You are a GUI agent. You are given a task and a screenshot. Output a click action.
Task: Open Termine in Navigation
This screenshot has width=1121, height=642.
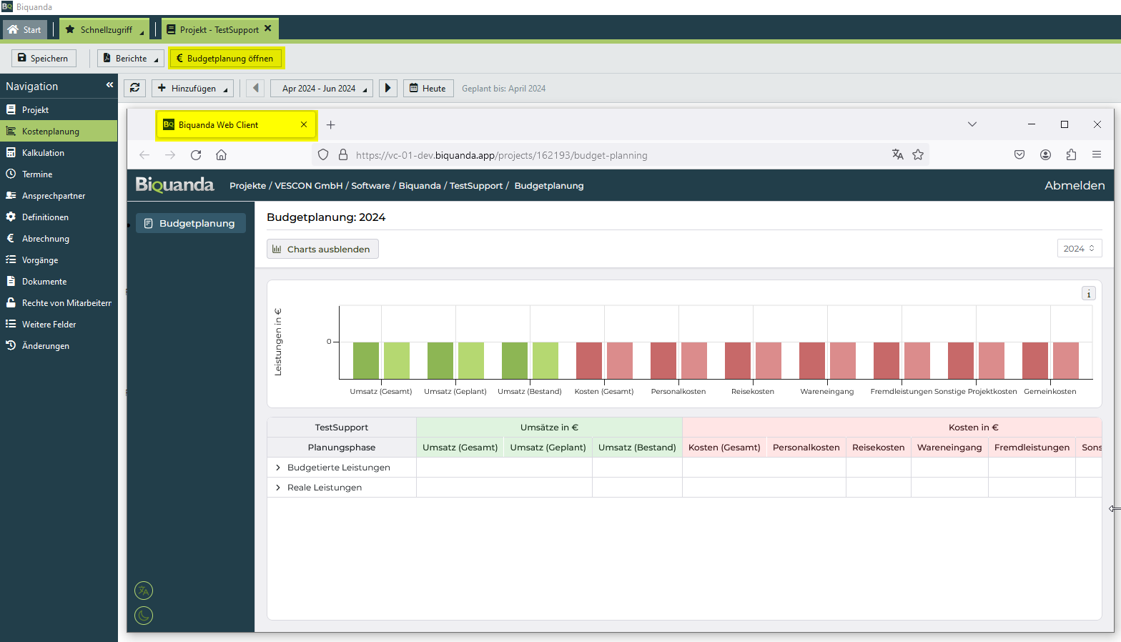pyautogui.click(x=59, y=174)
